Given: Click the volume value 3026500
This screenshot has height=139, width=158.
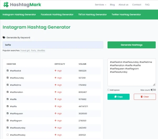Looking at the screenshot, I should click(x=83, y=113).
